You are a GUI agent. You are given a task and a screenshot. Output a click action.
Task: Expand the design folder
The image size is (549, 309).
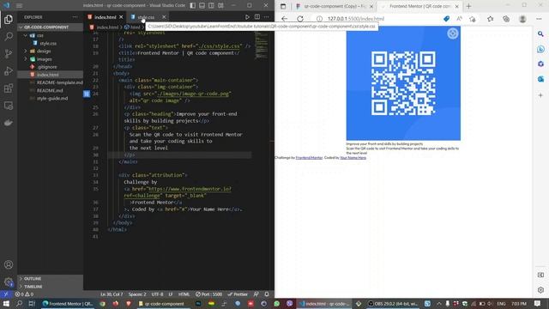tap(50, 51)
